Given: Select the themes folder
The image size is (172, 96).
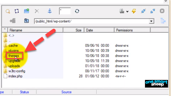Looking at the screenshot, I should coord(14,56).
